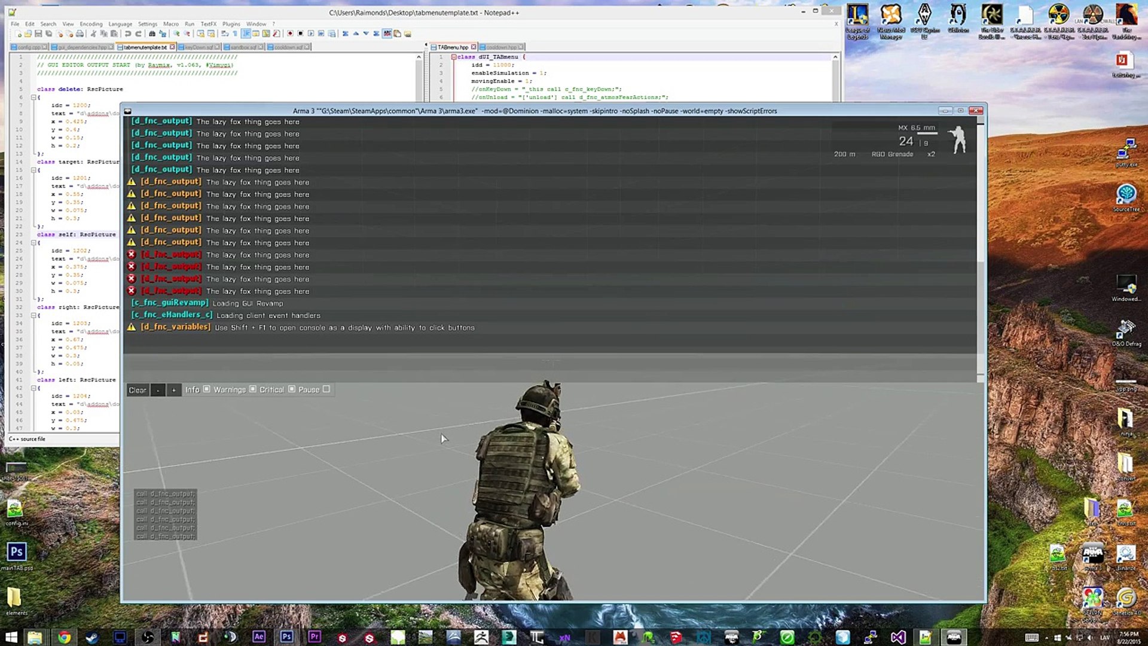Open the Search menu in Notepad++

coord(48,24)
